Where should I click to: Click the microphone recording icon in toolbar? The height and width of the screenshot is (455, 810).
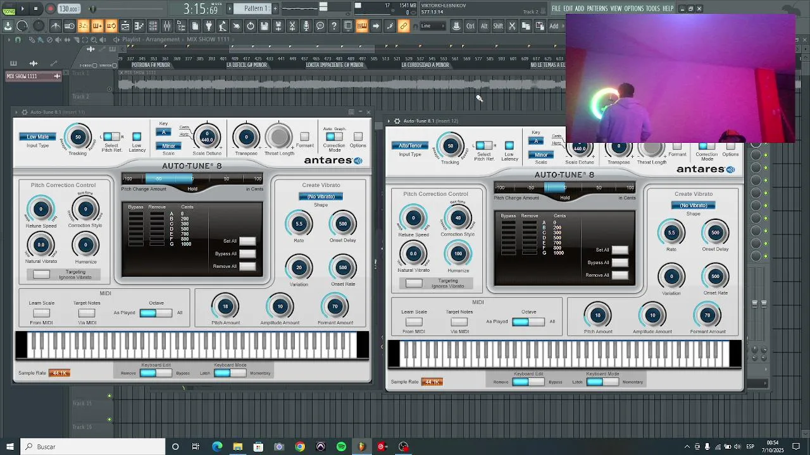point(306,26)
